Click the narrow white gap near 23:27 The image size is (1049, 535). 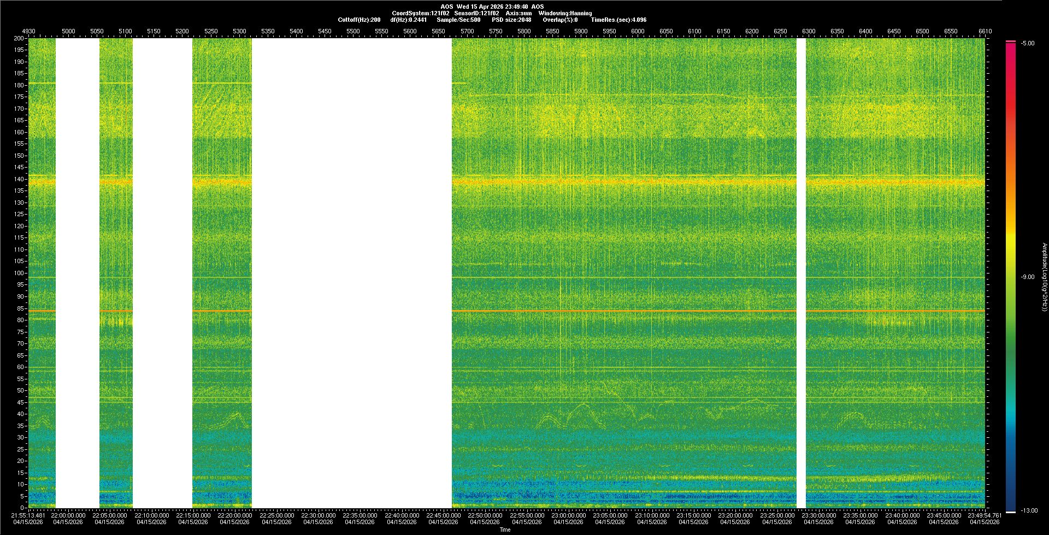pyautogui.click(x=801, y=273)
